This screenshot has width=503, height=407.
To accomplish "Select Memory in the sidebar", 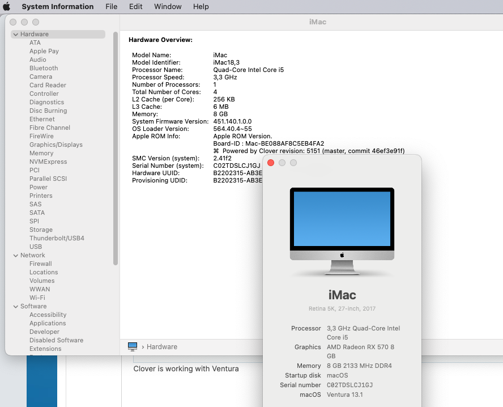I will 41,153.
